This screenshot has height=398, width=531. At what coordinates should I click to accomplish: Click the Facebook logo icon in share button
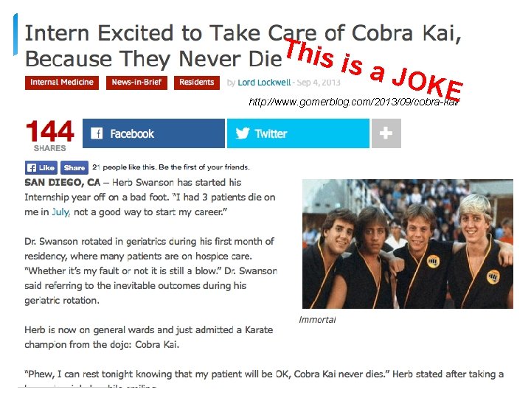(97, 133)
